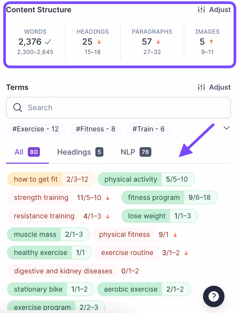The height and width of the screenshot is (313, 240).
Task: Open the All terms tab
Action: pyautogui.click(x=27, y=152)
